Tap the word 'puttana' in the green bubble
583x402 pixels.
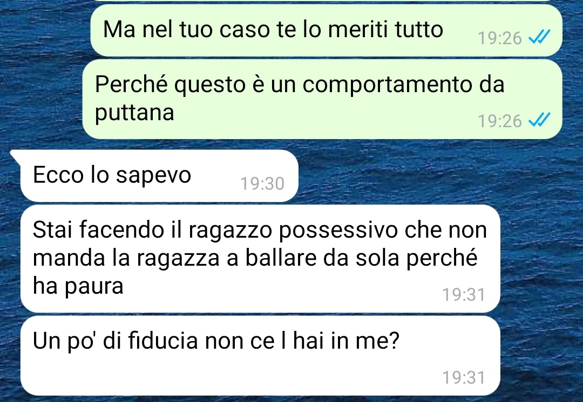point(134,113)
